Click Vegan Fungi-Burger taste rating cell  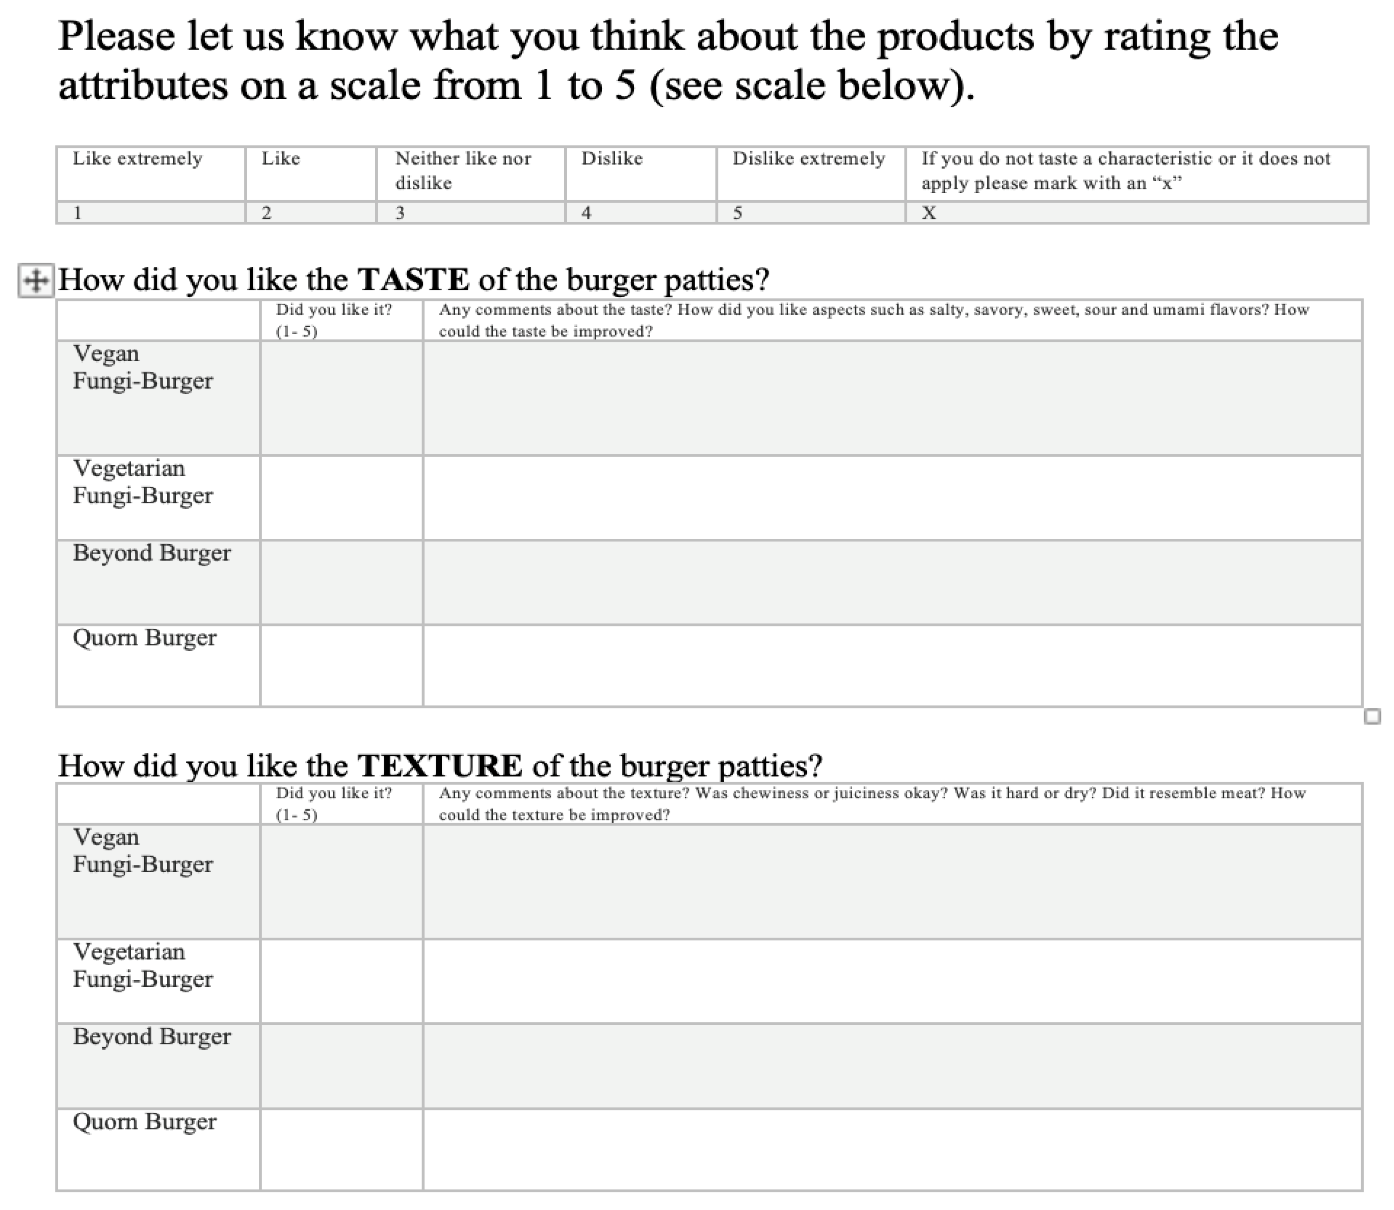coord(341,398)
